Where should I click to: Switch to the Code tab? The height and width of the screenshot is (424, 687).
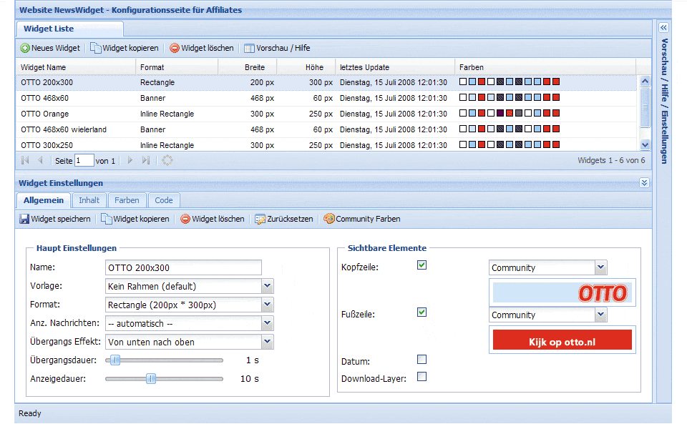[x=164, y=200]
